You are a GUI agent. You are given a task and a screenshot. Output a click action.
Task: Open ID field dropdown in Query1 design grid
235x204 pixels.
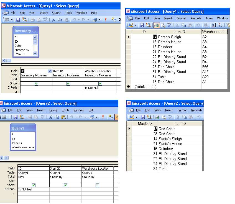pyautogui.click(x=50, y=71)
